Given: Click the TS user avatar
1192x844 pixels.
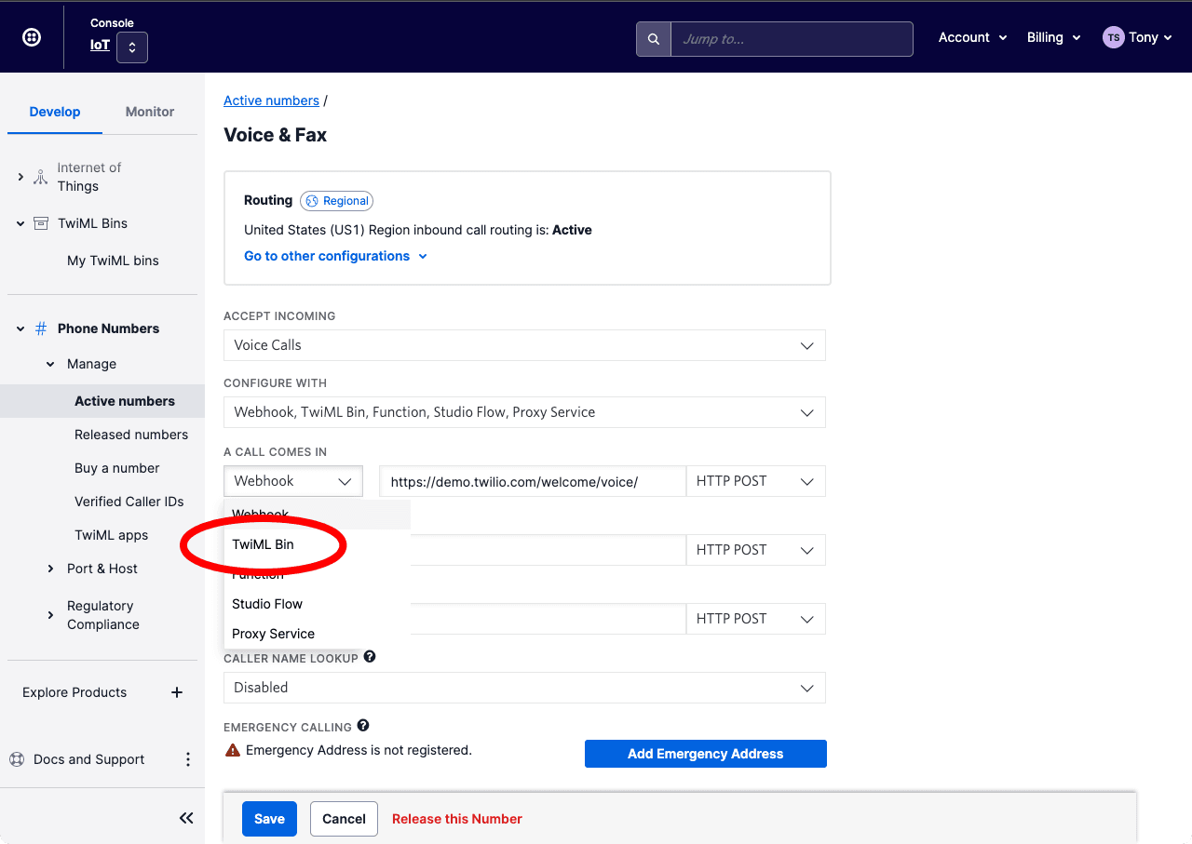Looking at the screenshot, I should [x=1113, y=37].
